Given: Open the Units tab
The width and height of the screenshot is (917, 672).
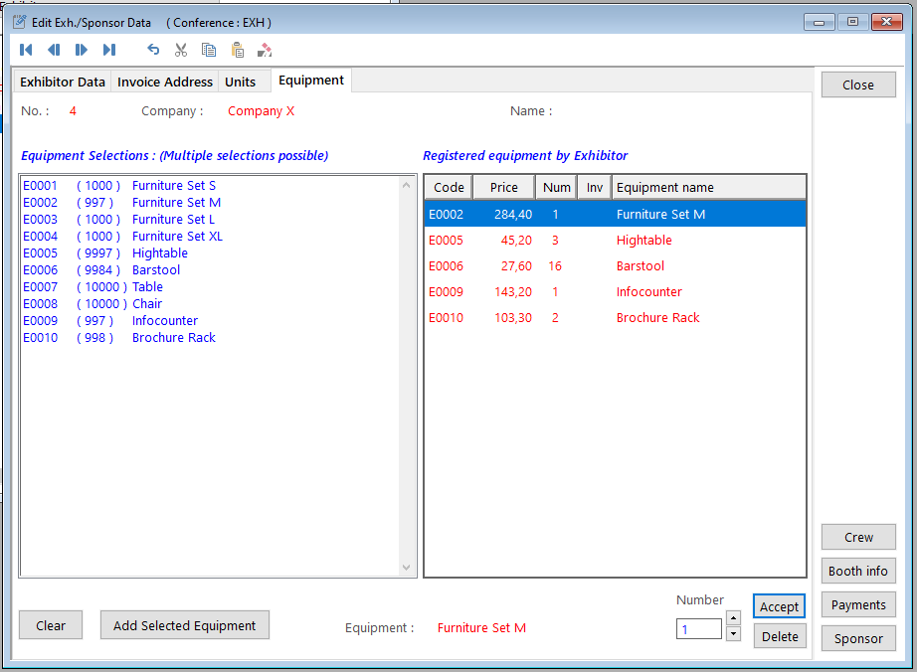Looking at the screenshot, I should (240, 82).
